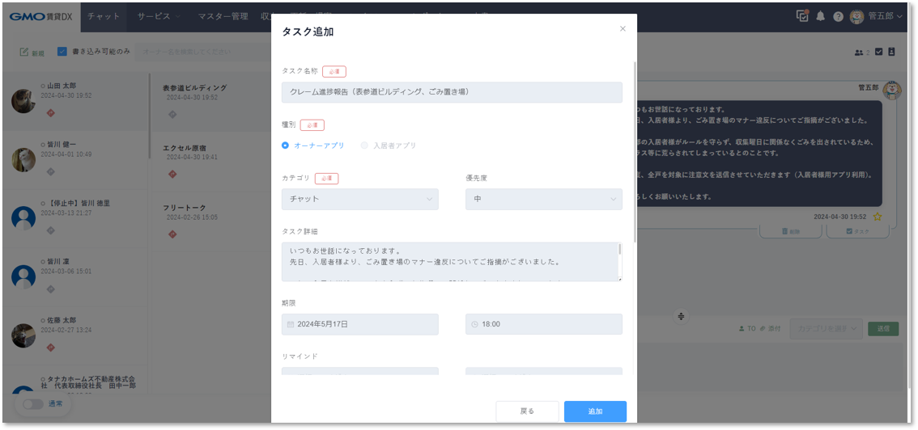Click the chat panel resize handle
The width and height of the screenshot is (918, 430).
pos(681,316)
